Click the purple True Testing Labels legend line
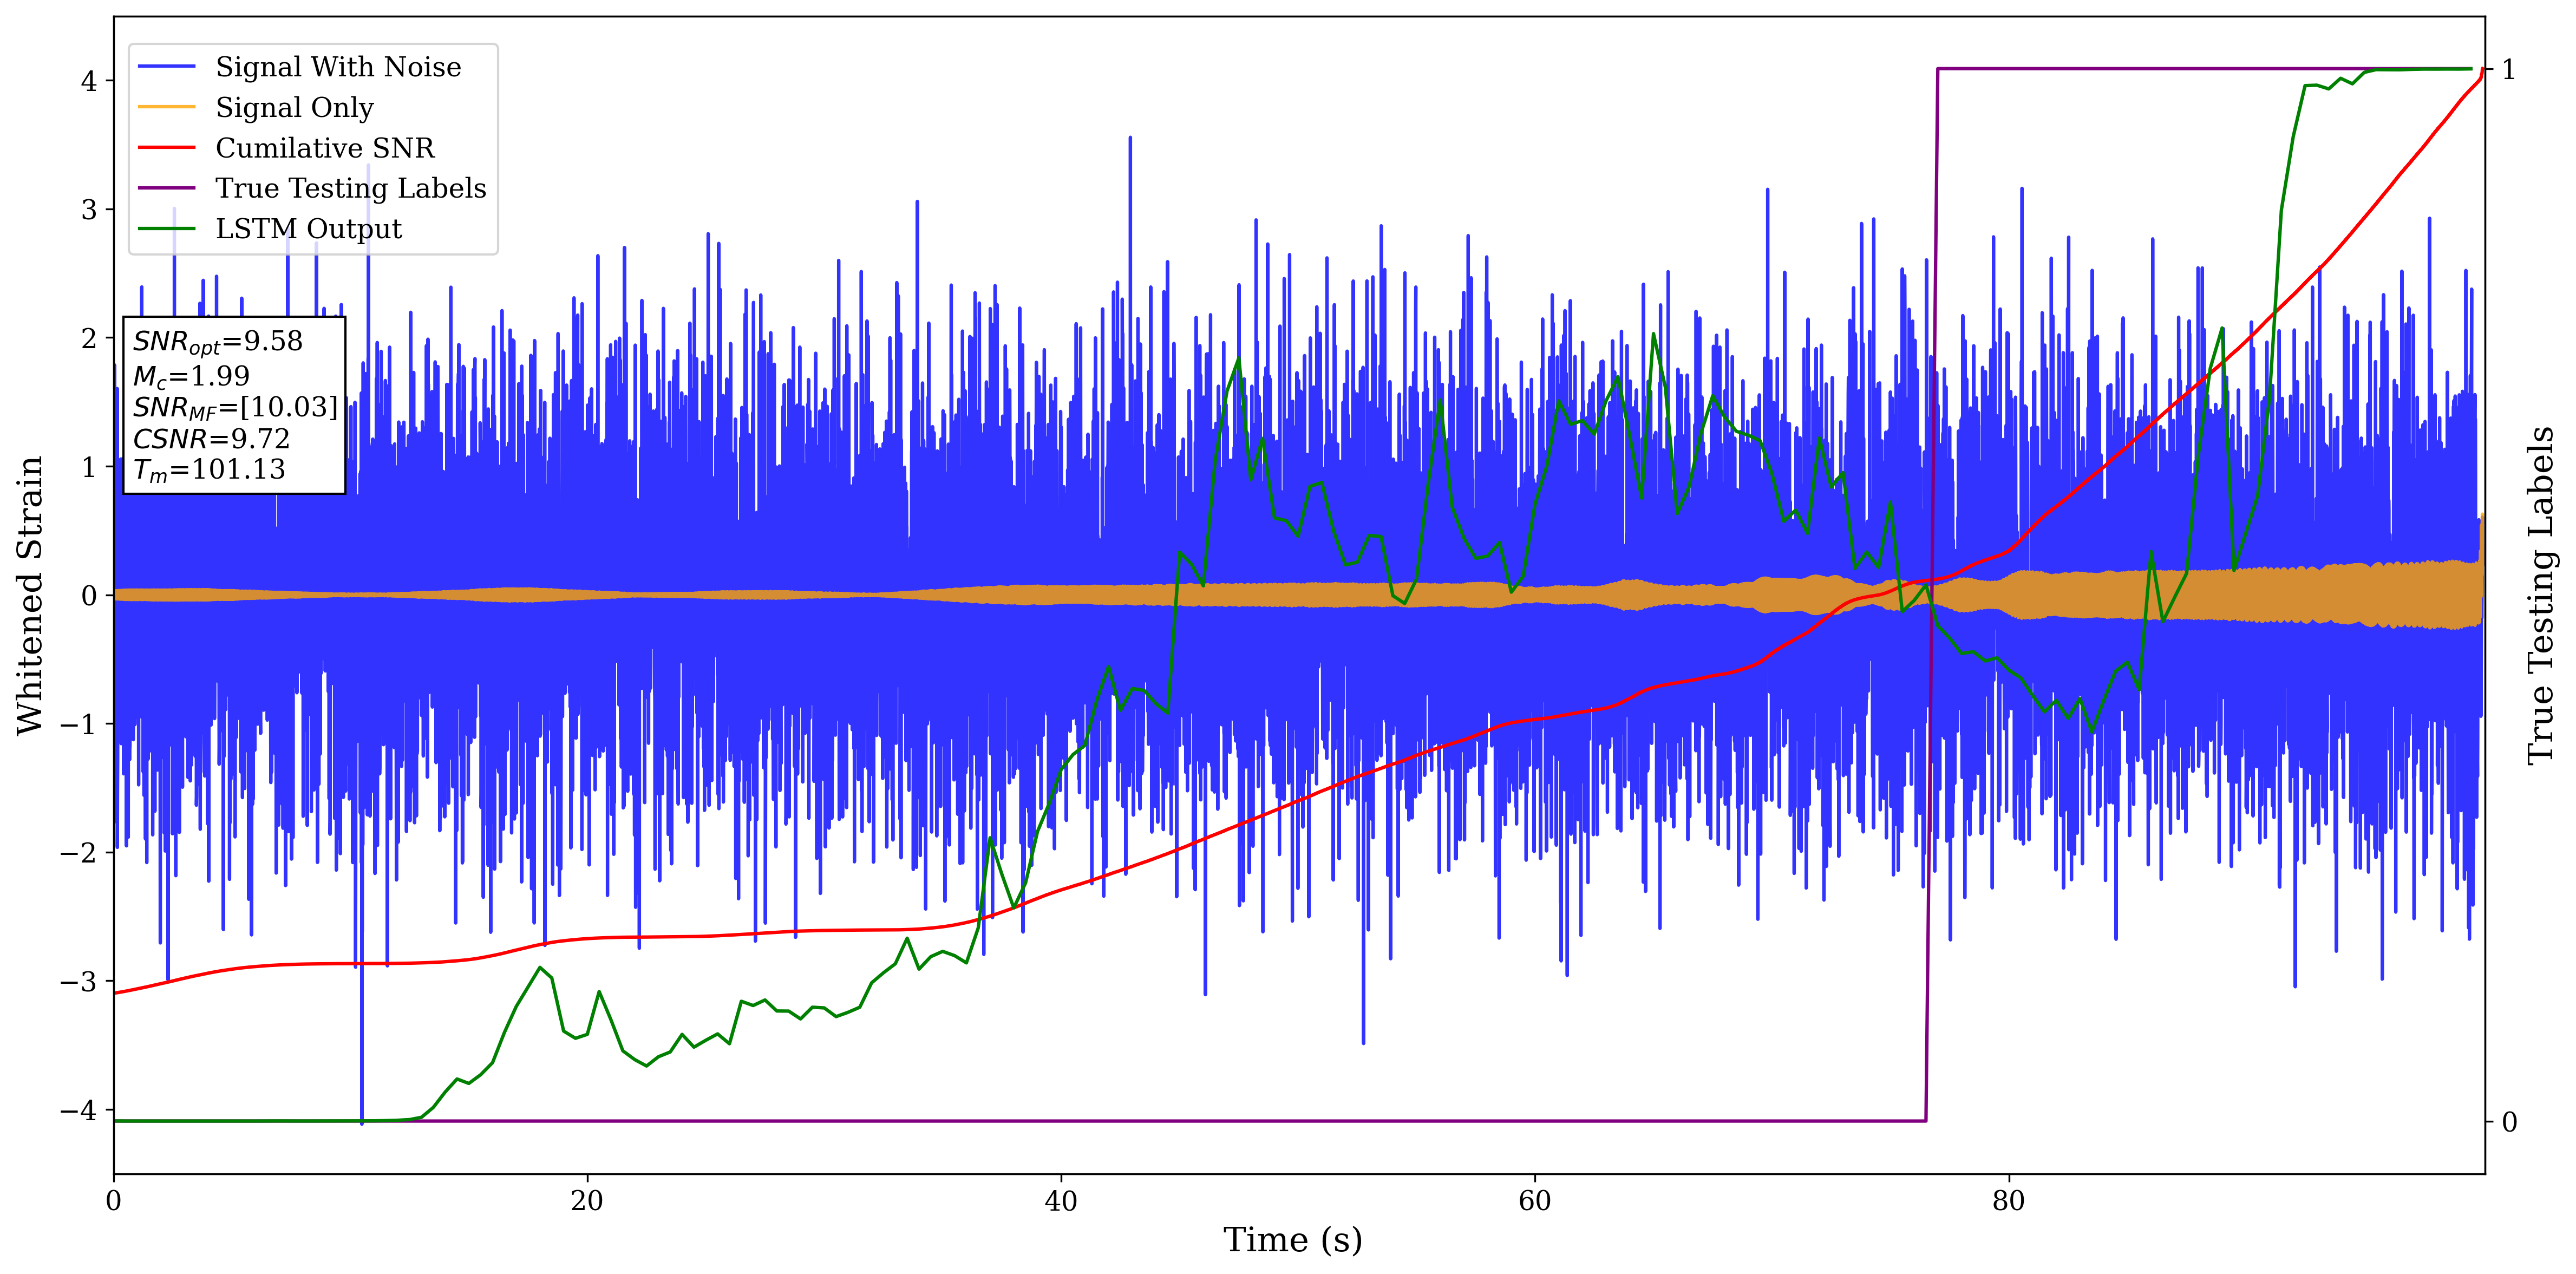Viewport: 2576px width, 1274px height. coord(166,188)
